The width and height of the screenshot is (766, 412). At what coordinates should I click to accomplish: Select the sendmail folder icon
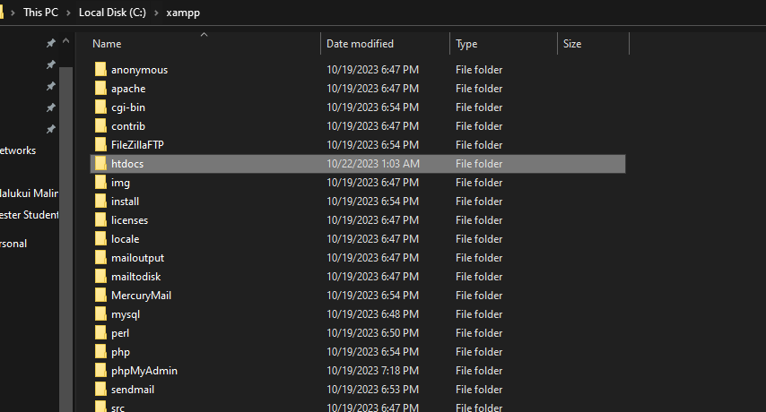coord(100,389)
